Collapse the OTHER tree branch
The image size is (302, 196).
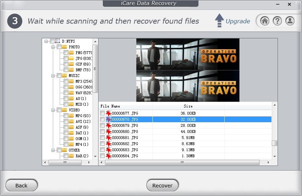click(x=53, y=150)
